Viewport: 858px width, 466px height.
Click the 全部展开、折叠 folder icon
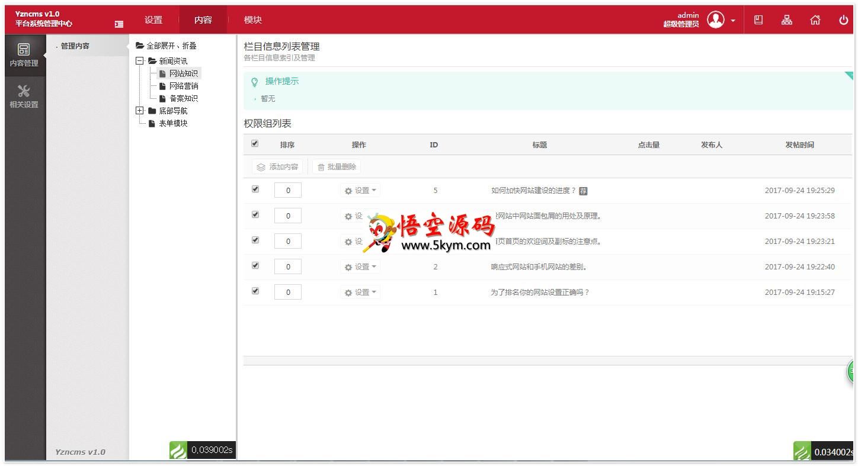(140, 46)
